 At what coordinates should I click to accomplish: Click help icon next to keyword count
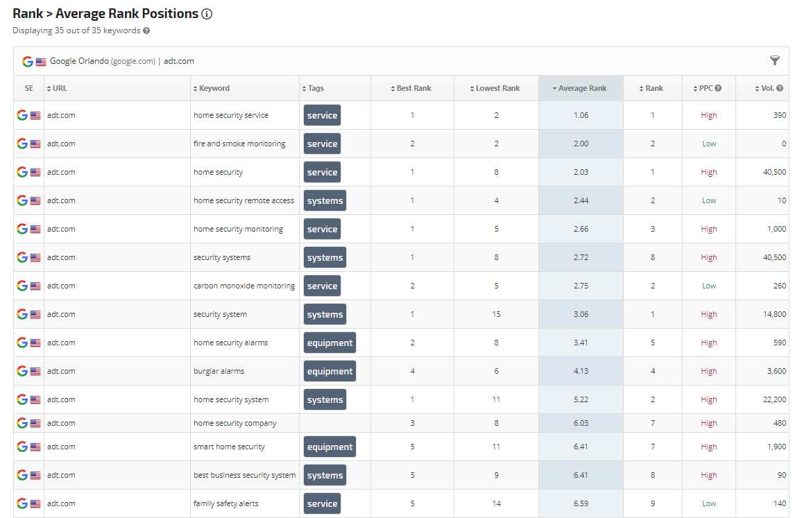pos(146,31)
